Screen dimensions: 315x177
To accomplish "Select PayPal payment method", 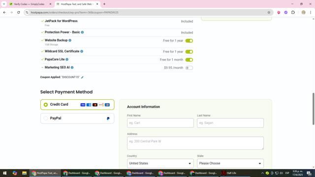I will pos(77,118).
